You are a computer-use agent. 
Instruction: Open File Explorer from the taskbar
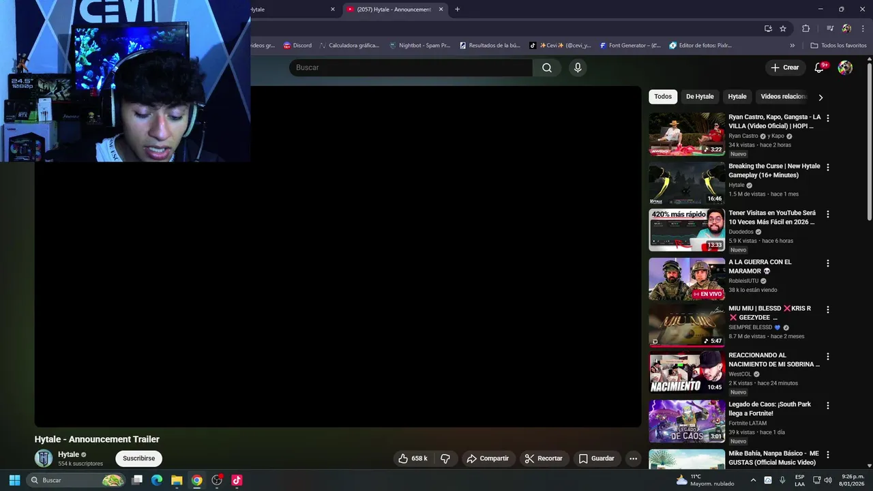177,480
